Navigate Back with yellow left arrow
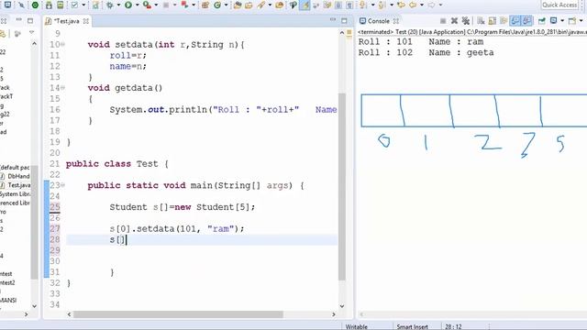The width and height of the screenshot is (587, 330). click(413, 5)
